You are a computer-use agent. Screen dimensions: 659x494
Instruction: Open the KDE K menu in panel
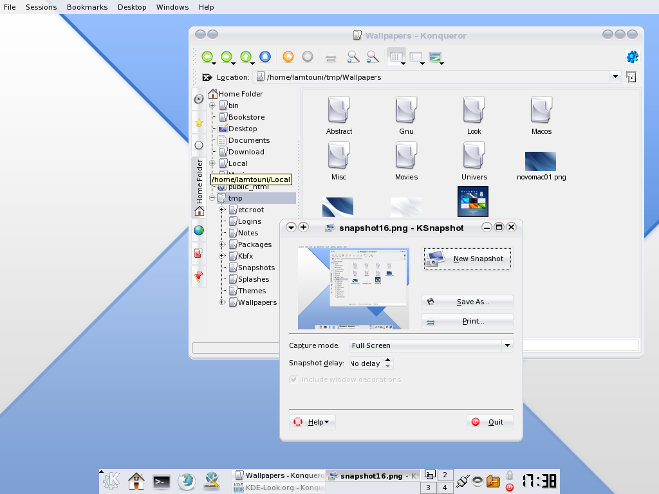[x=111, y=481]
